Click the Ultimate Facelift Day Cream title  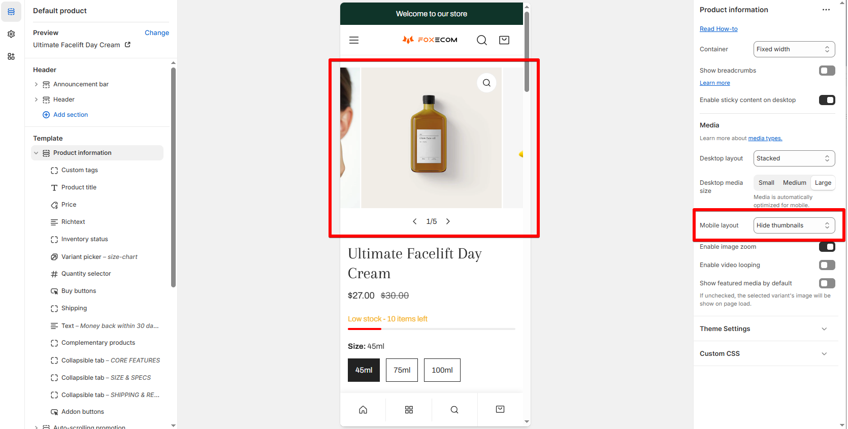coord(415,263)
